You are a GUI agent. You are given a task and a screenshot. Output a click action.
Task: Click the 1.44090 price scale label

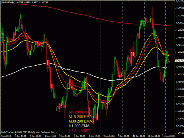pyautogui.click(x=180, y=111)
